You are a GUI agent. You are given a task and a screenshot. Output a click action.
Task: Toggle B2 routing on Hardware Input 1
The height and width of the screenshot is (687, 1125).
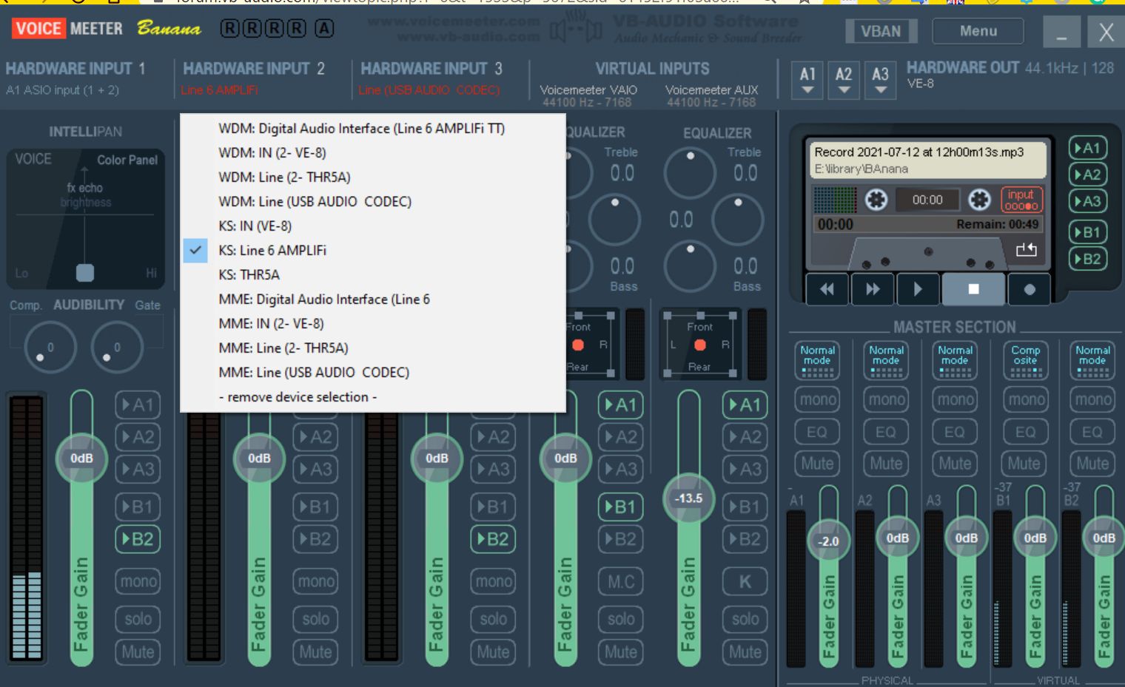pyautogui.click(x=138, y=539)
